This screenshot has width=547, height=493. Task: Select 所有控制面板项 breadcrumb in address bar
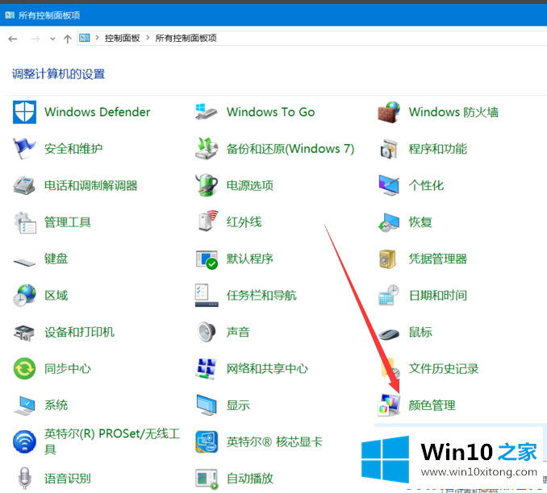(x=186, y=38)
